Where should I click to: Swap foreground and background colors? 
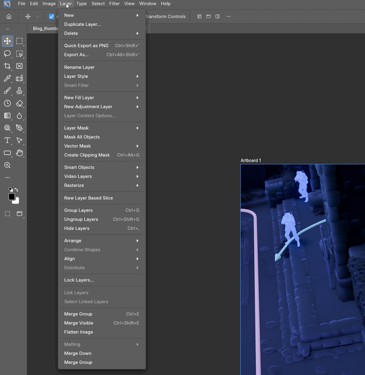pyautogui.click(x=16, y=190)
